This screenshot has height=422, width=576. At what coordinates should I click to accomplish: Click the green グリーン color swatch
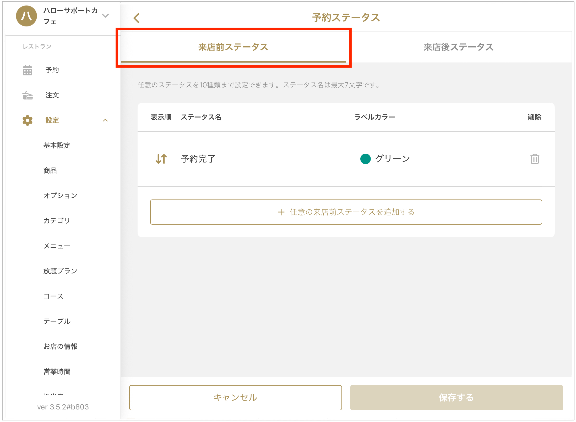tap(365, 159)
